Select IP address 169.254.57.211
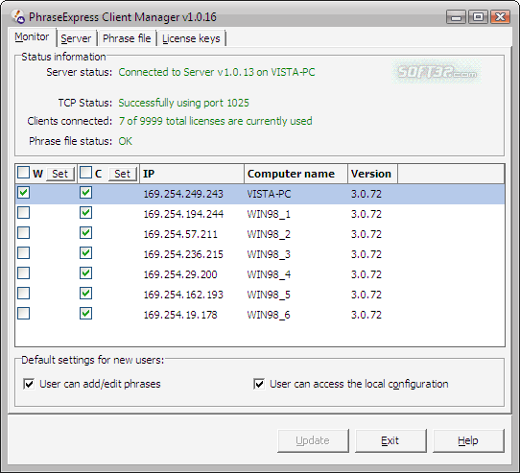This screenshot has width=520, height=473. [x=180, y=234]
